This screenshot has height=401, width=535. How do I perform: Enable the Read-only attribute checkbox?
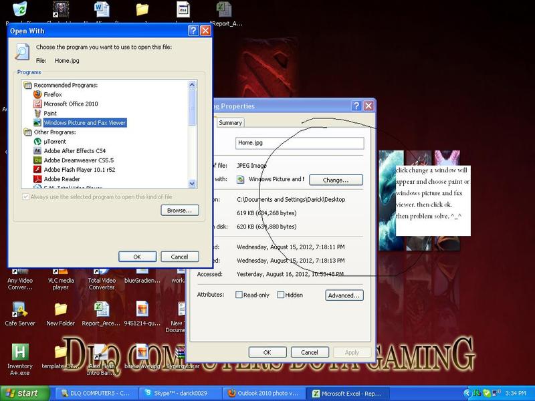(239, 295)
